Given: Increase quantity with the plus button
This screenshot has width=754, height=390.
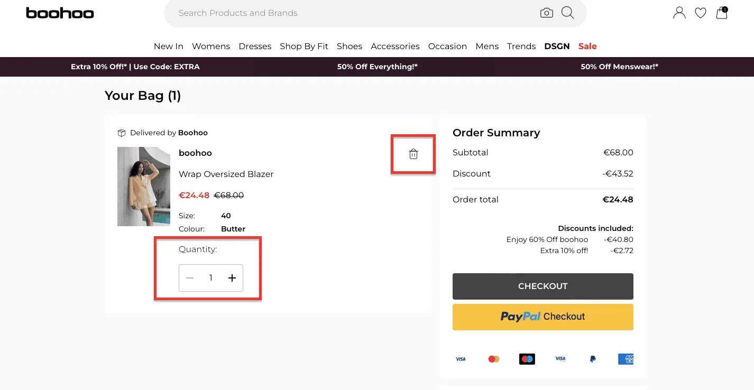Looking at the screenshot, I should click(x=232, y=277).
